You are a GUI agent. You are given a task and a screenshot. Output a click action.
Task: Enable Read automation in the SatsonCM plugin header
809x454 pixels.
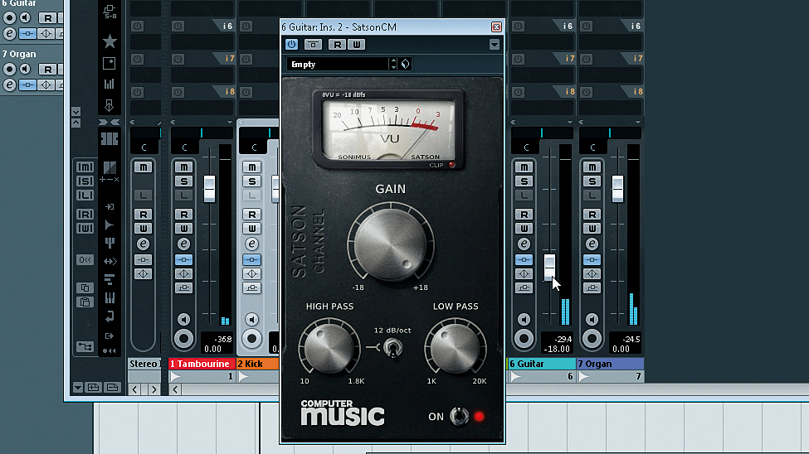(337, 44)
